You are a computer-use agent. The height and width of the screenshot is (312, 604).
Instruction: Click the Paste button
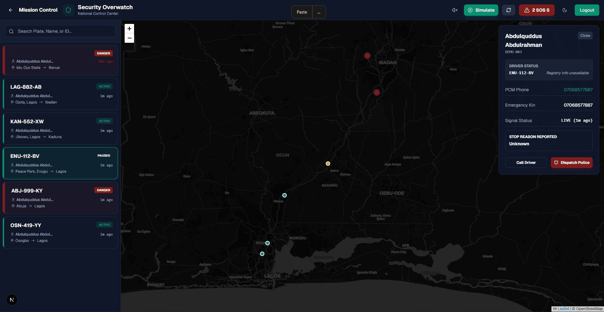pyautogui.click(x=302, y=12)
